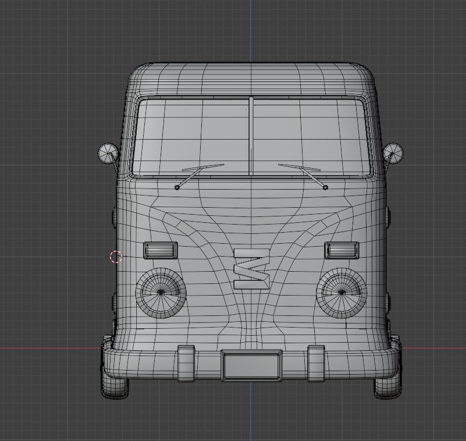Select the left round side mirror

click(x=108, y=154)
